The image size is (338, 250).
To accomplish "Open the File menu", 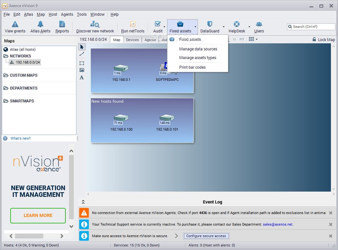I will coord(6,14).
